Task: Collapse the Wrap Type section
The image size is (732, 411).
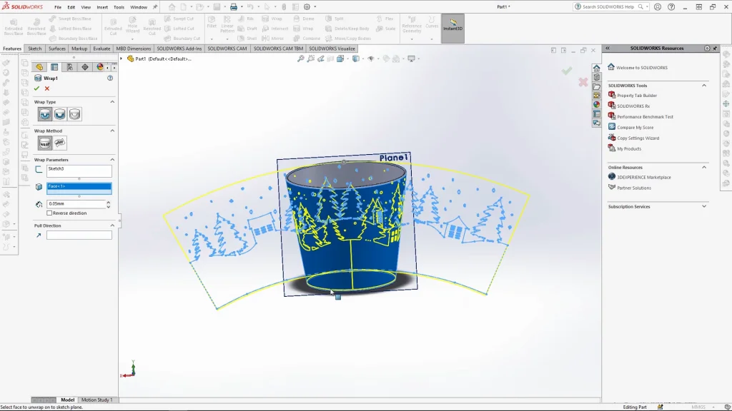Action: pyautogui.click(x=112, y=102)
